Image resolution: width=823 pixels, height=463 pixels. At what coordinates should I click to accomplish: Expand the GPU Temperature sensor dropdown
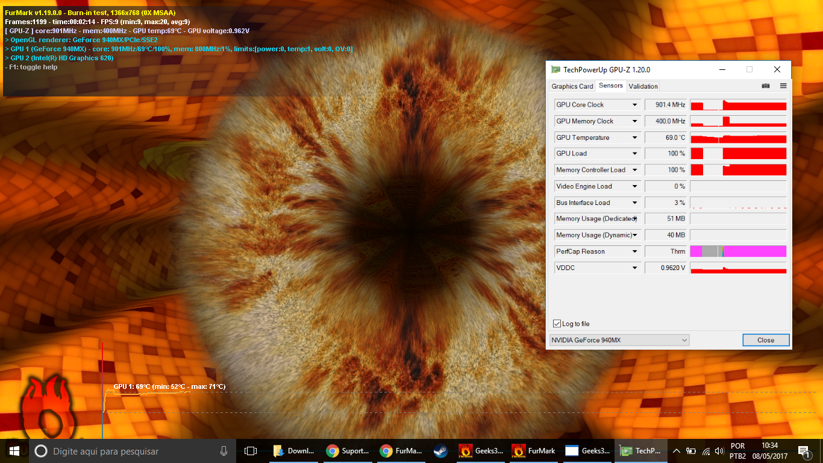(634, 137)
